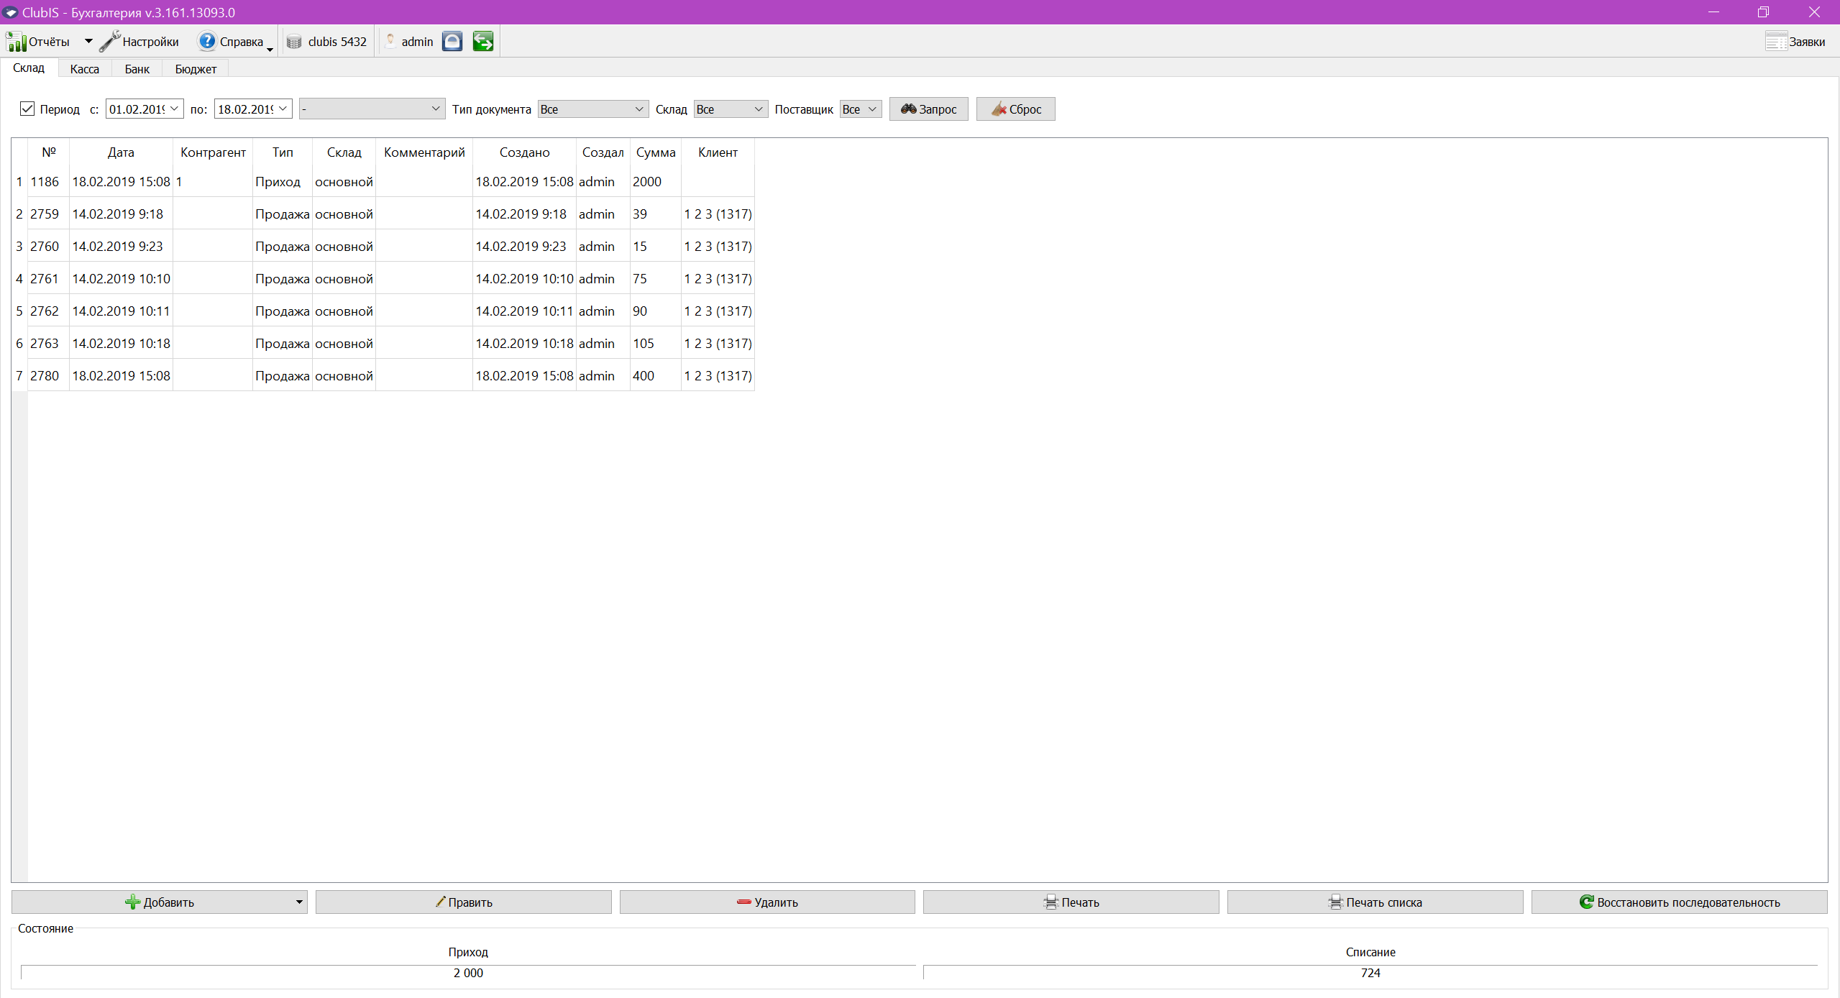Click the ClubIS application icon in title bar

click(10, 12)
